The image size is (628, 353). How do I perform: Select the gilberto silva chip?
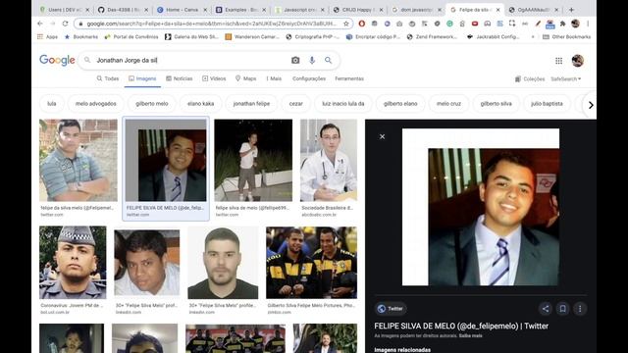coord(496,104)
